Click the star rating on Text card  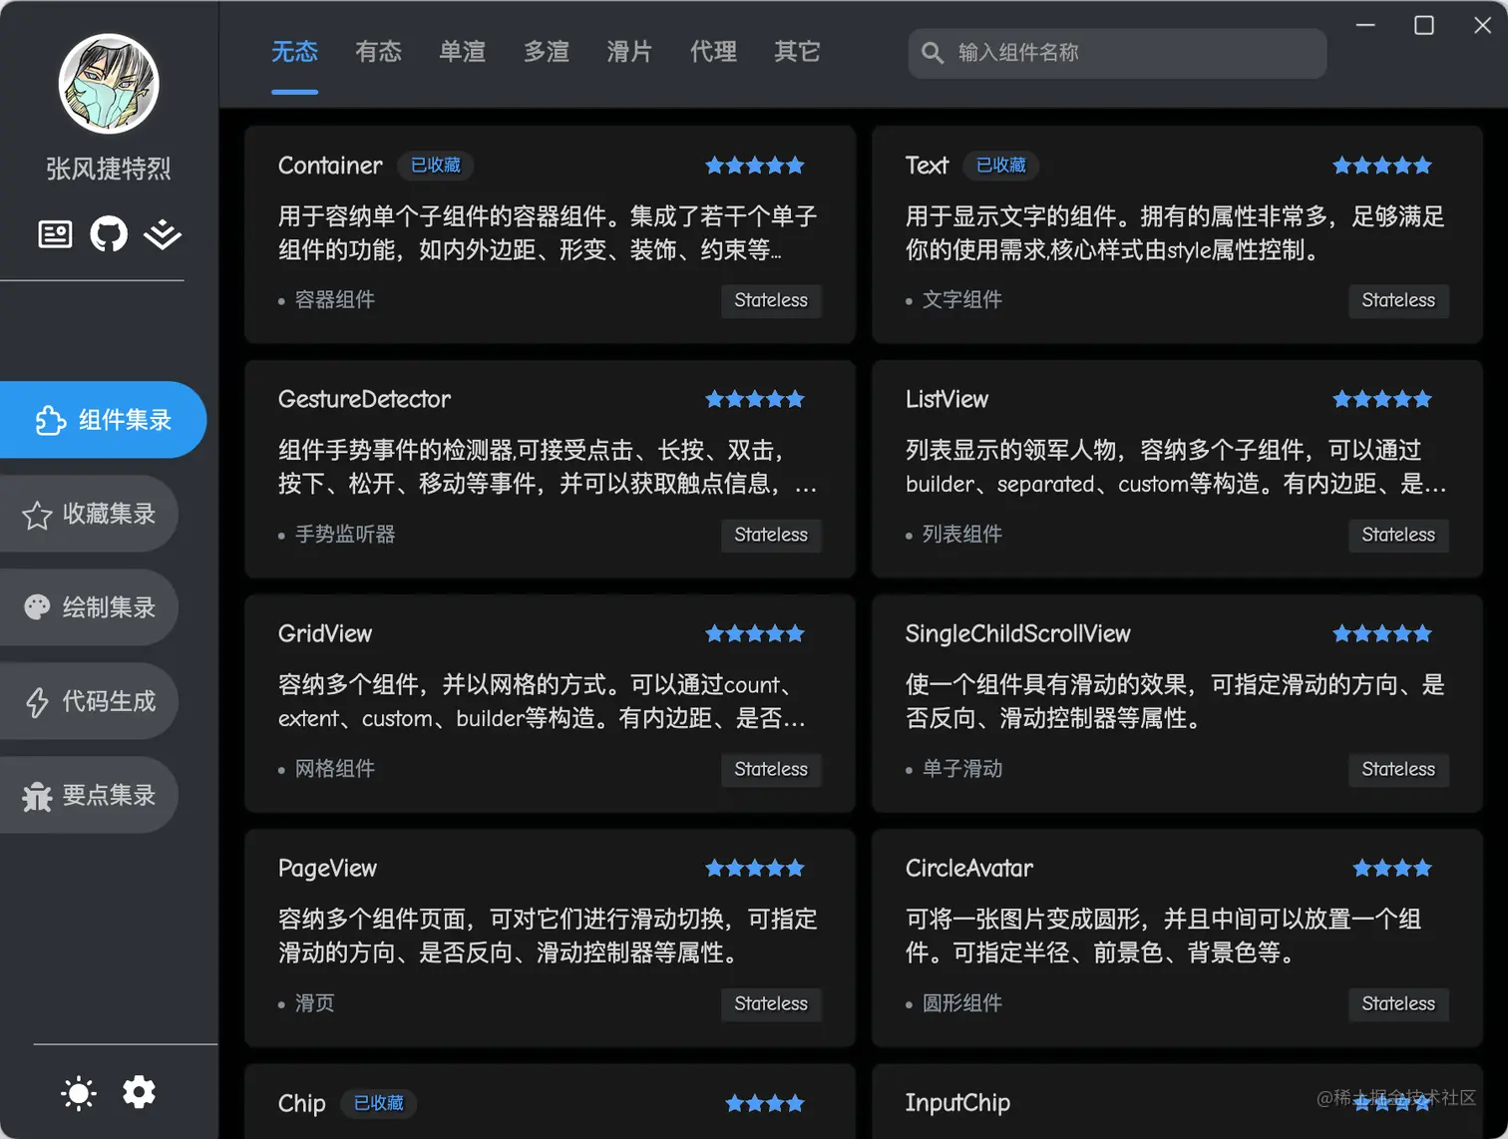click(1382, 166)
